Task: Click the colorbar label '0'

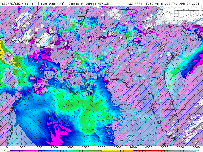Action: 7,147
